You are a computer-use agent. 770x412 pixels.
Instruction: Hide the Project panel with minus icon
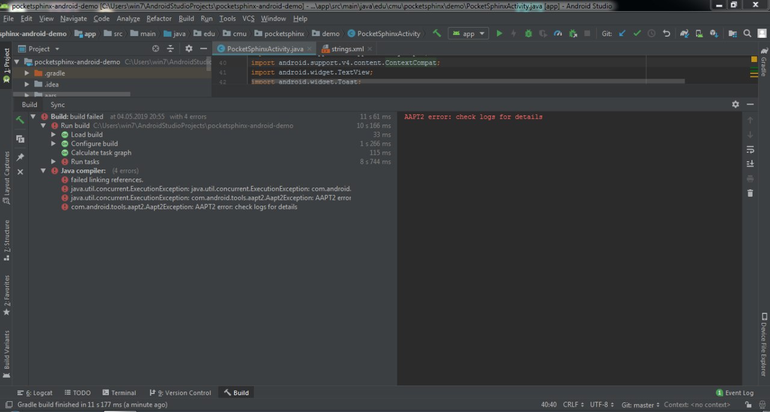(x=203, y=49)
